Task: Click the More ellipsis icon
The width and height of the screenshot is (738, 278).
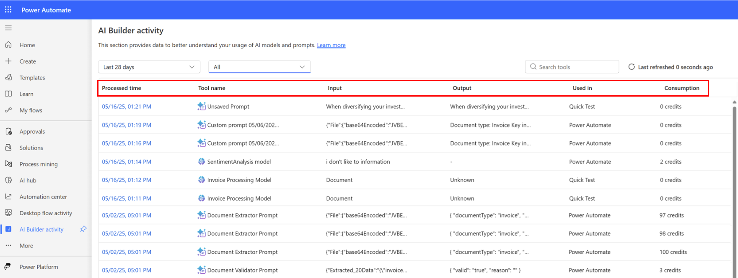Action: [8, 245]
